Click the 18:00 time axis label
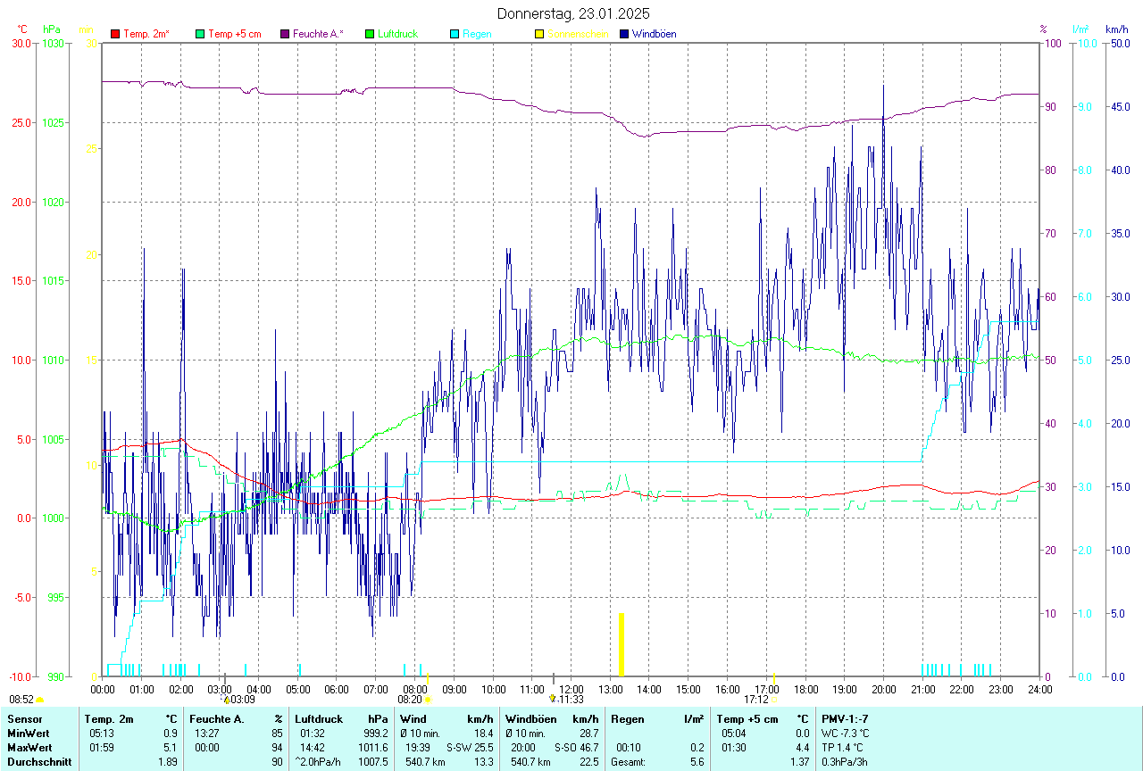1143x771 pixels. point(805,689)
